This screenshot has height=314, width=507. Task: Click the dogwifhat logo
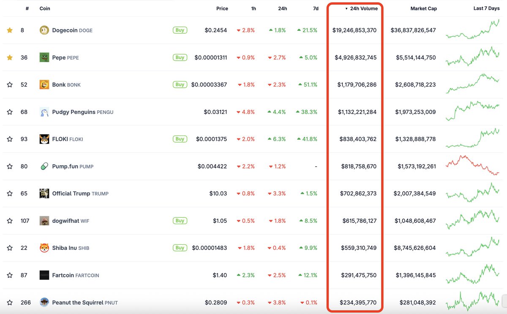(44, 221)
